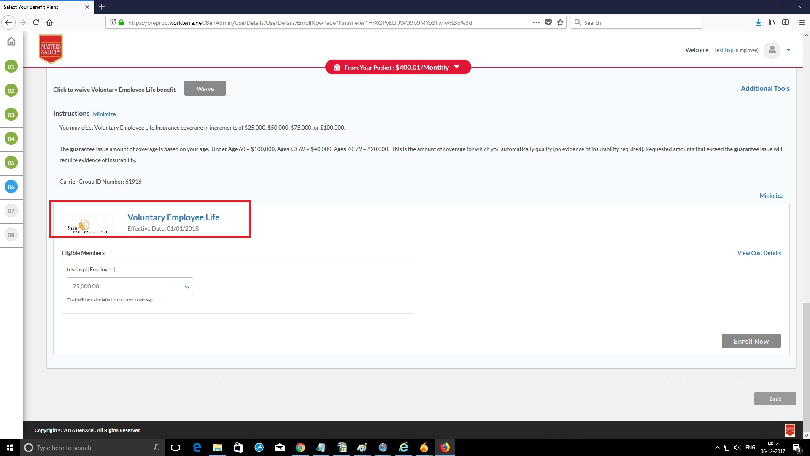Open page actions three-dots menu

pos(536,22)
